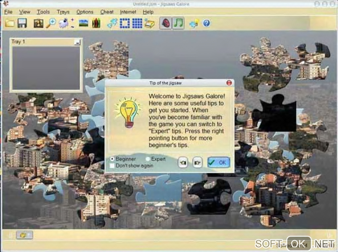The image size is (338, 252).
Task: Select the solid black puzzle piece on the right
Action: pos(276,114)
